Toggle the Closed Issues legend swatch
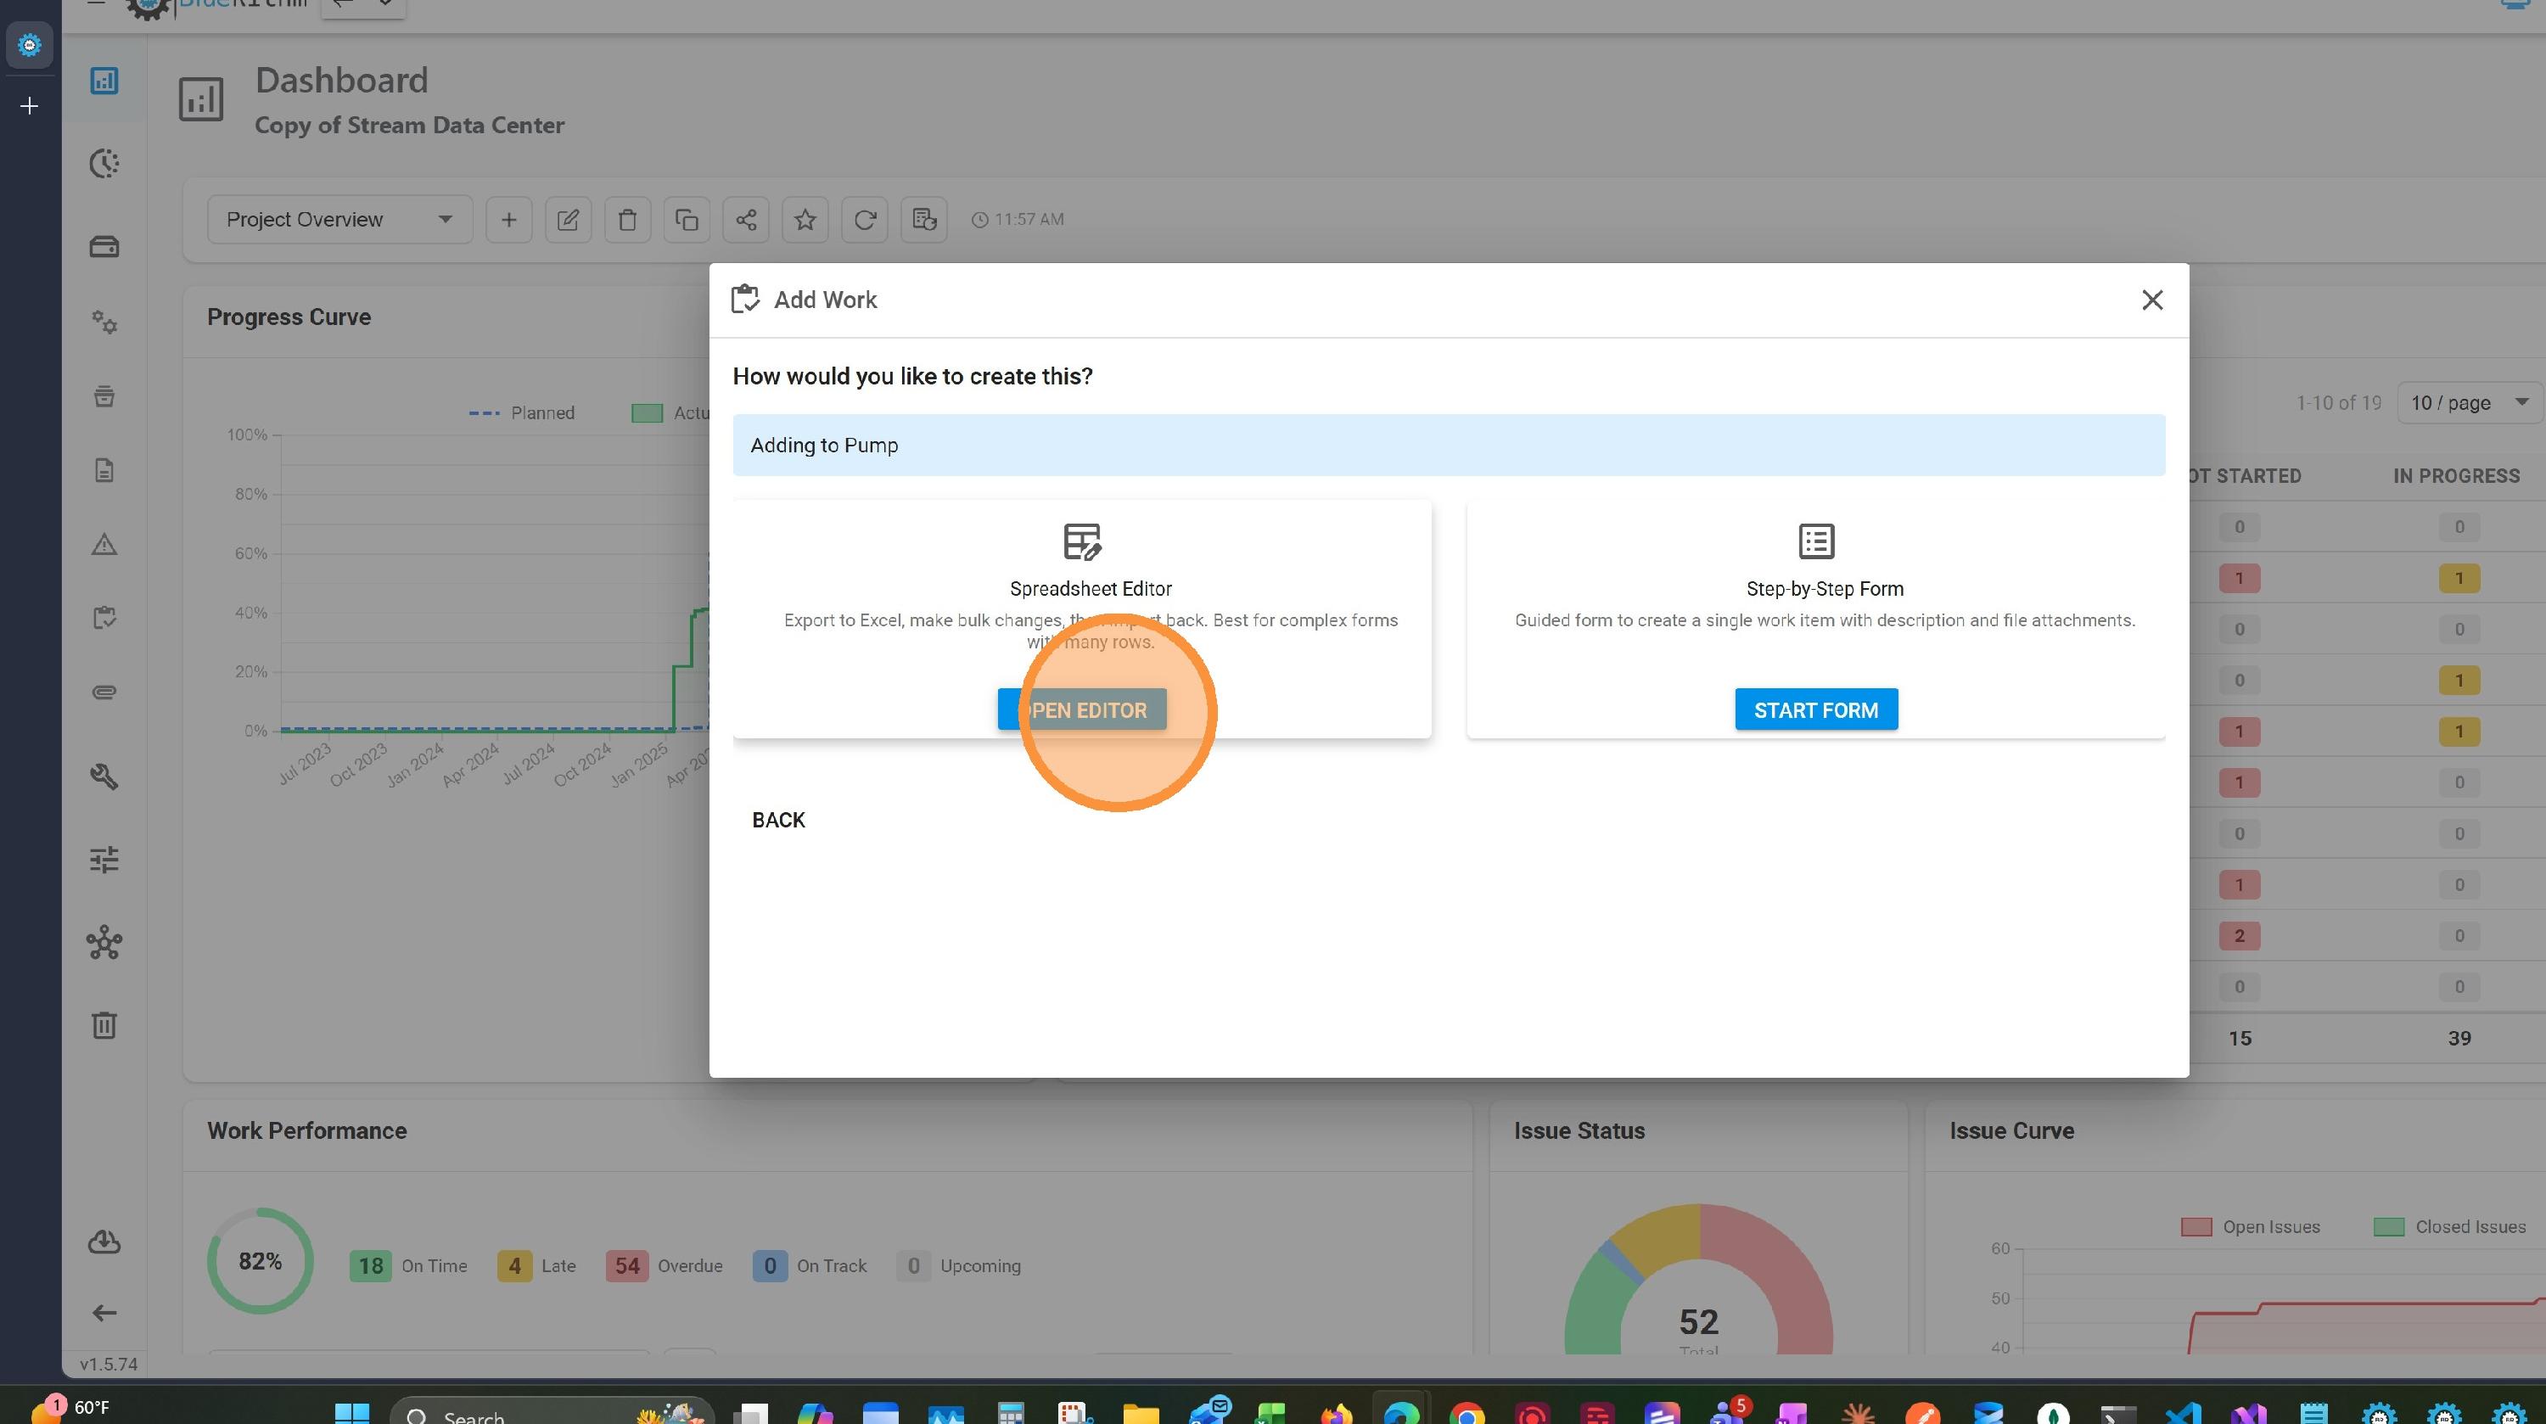The width and height of the screenshot is (2546, 1424). (2388, 1226)
